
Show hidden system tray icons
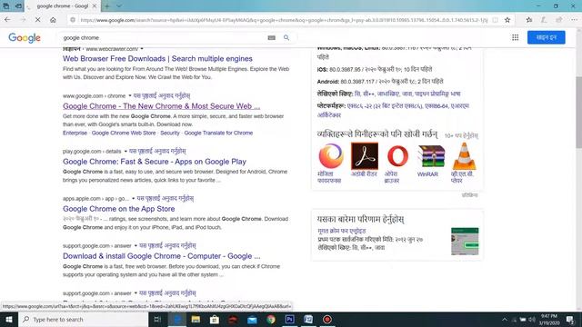coord(505,319)
